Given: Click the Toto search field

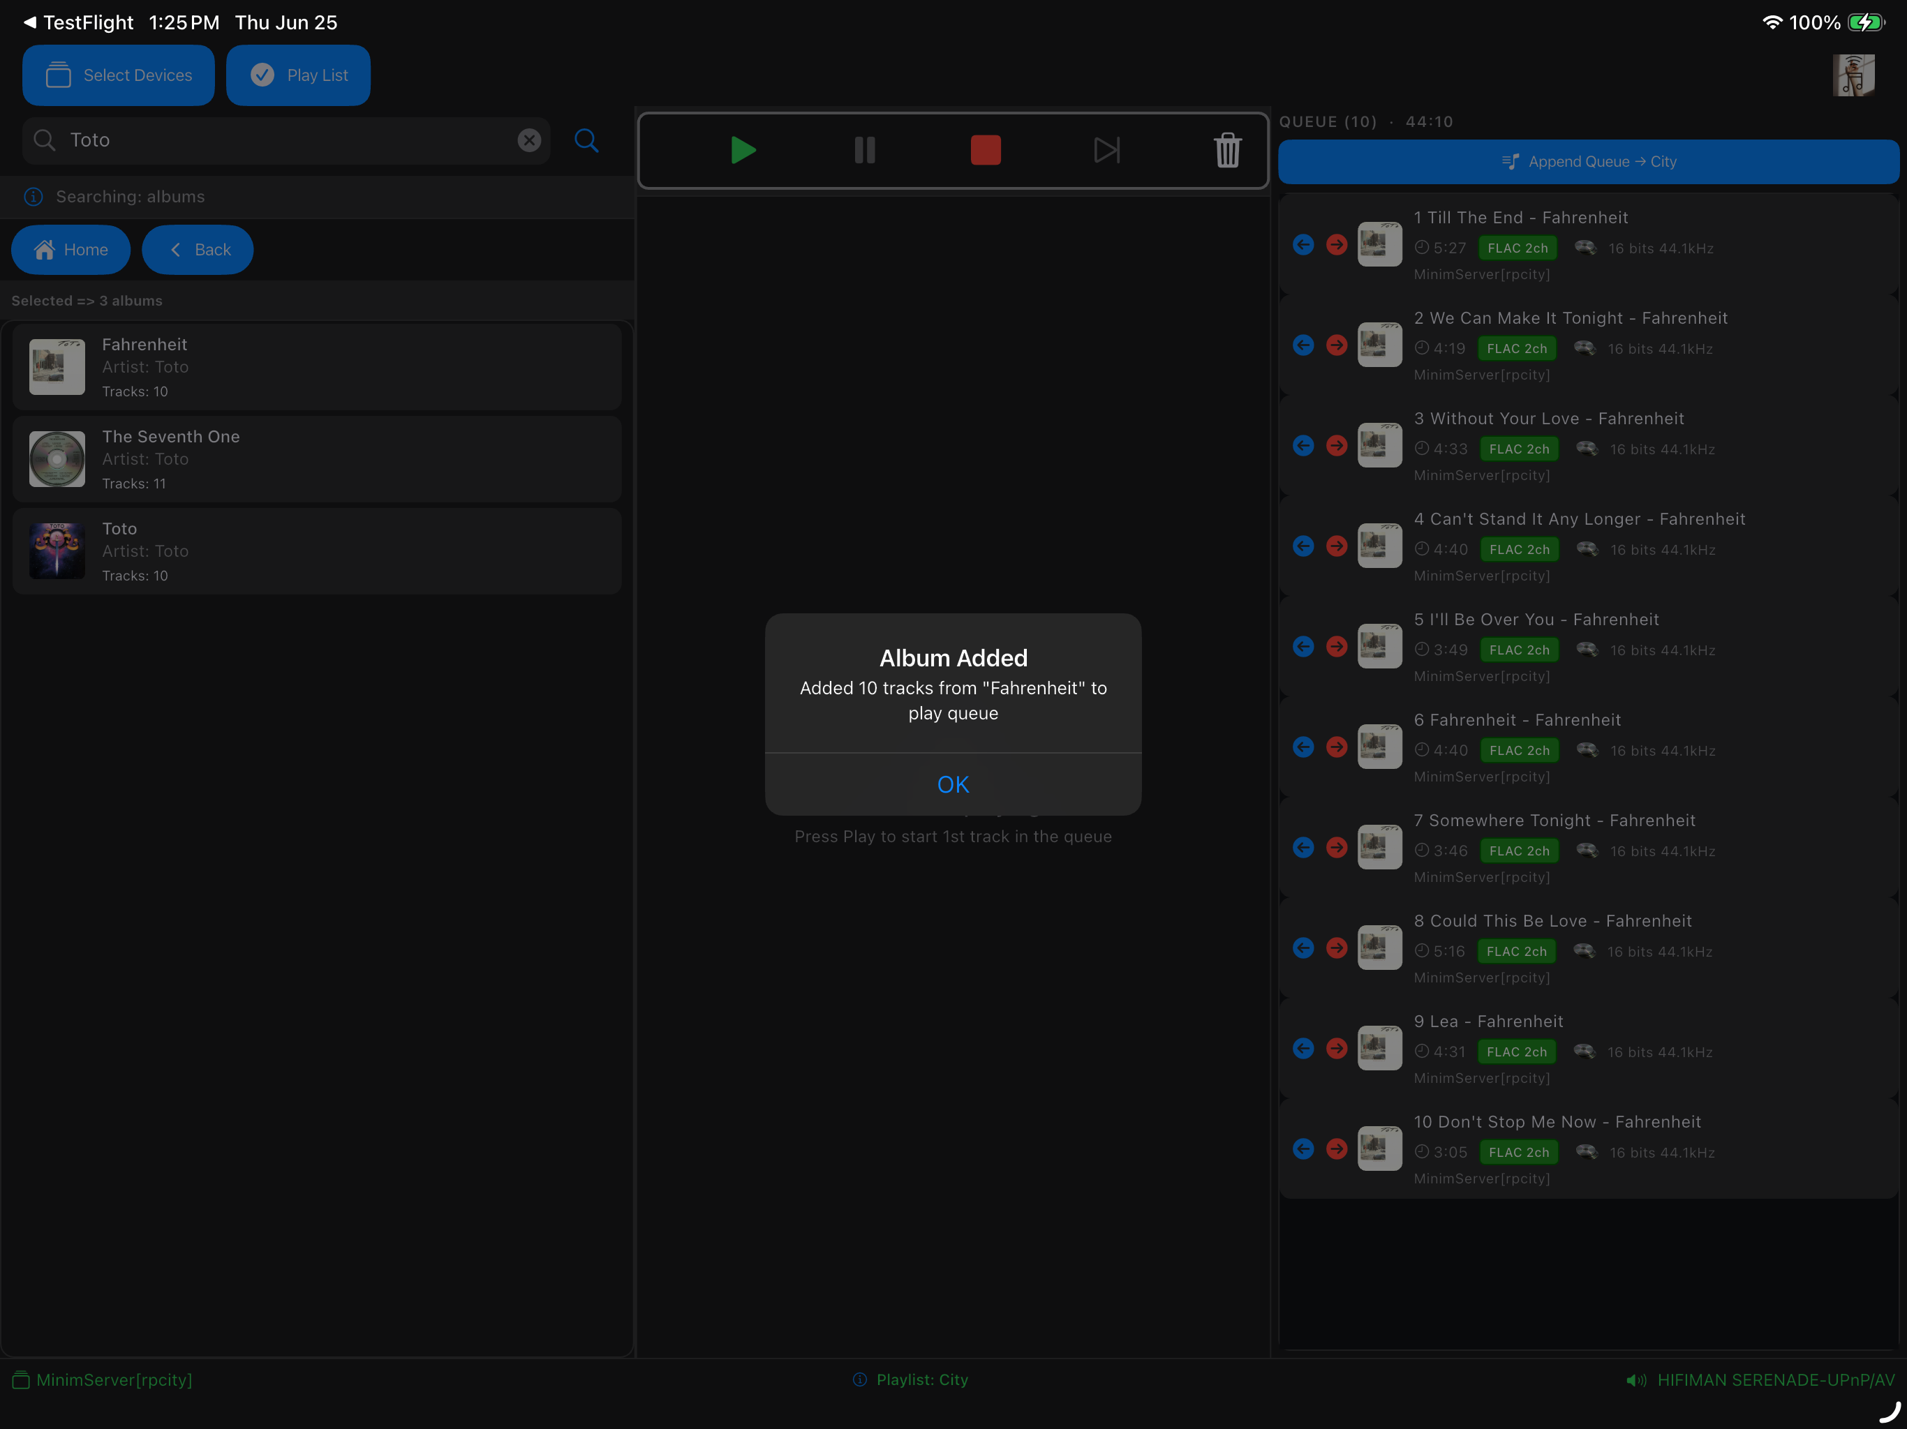Looking at the screenshot, I should [x=286, y=140].
